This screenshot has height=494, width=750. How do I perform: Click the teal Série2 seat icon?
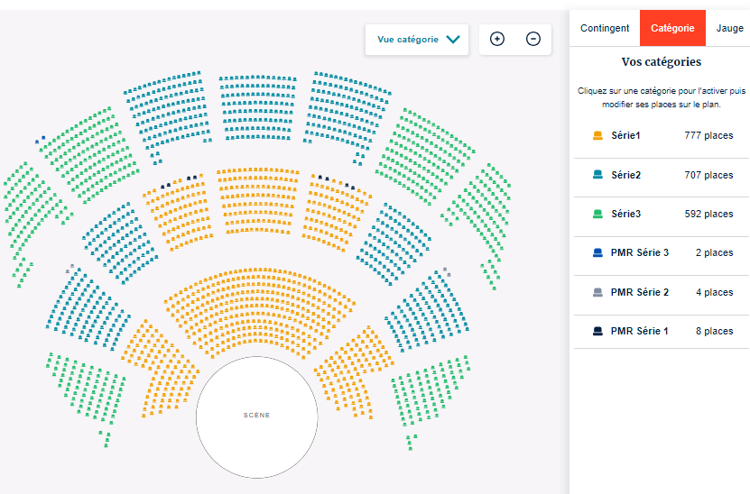pyautogui.click(x=597, y=175)
